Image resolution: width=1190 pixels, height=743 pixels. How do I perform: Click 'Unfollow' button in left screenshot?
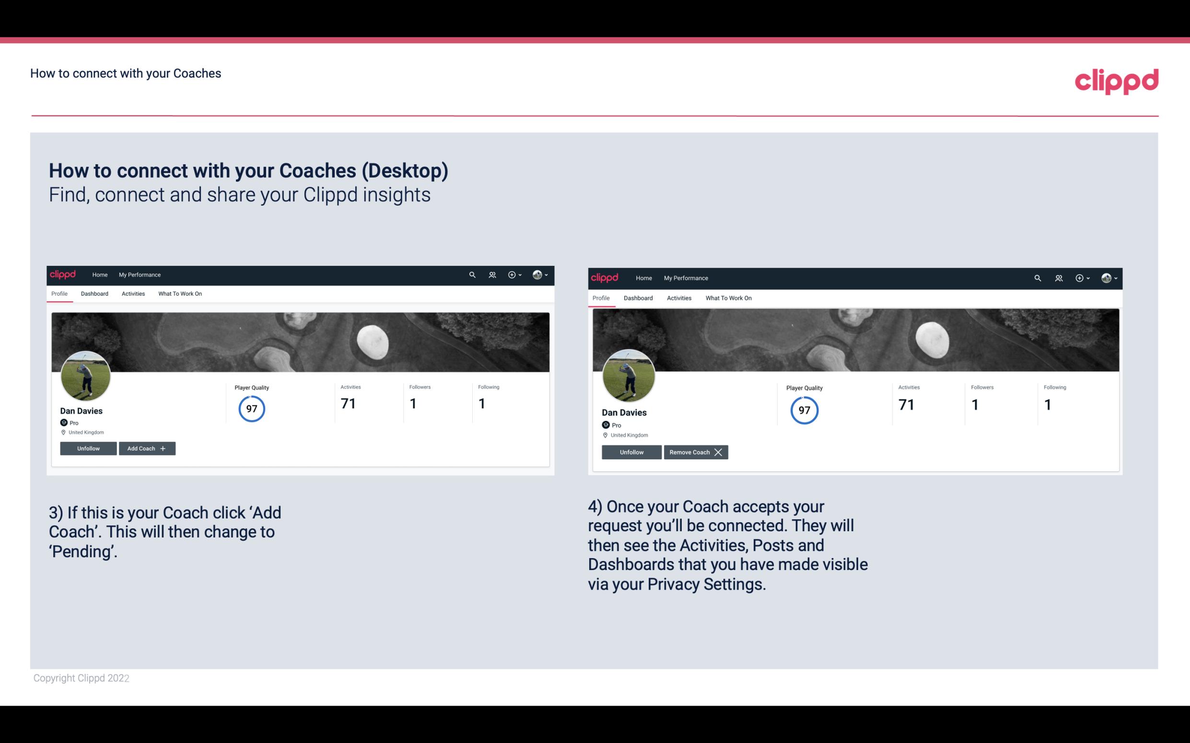[x=87, y=448]
